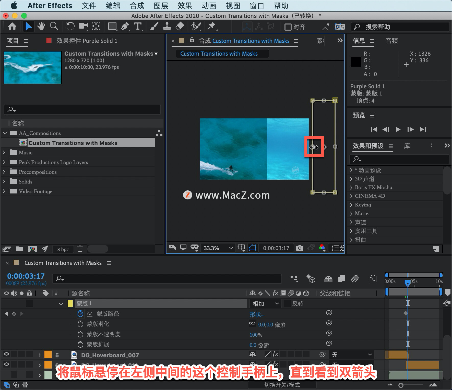Open the composition mini-flowchart icon
The height and width of the screenshot is (390, 452).
(x=294, y=279)
